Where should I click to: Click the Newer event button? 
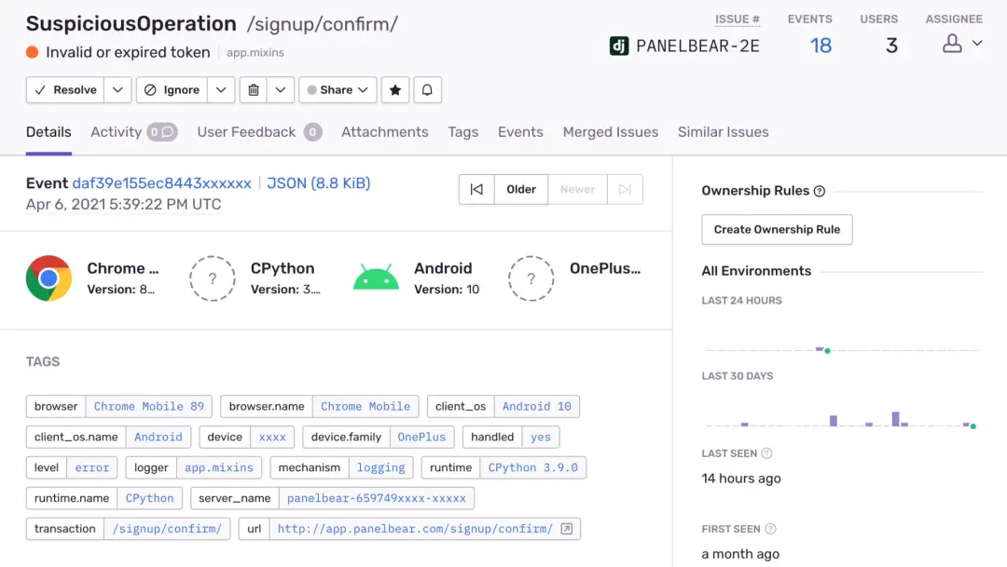coord(577,189)
